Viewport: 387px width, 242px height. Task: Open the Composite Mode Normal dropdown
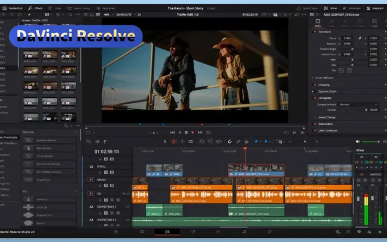pyautogui.click(x=359, y=104)
